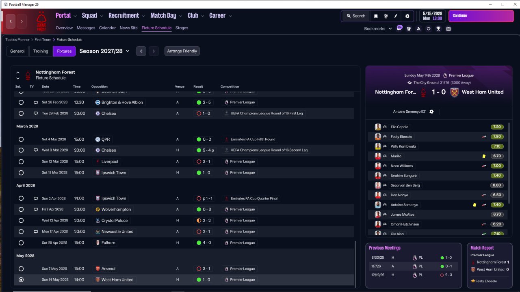Select the Fulham fixture radio button

click(21, 243)
